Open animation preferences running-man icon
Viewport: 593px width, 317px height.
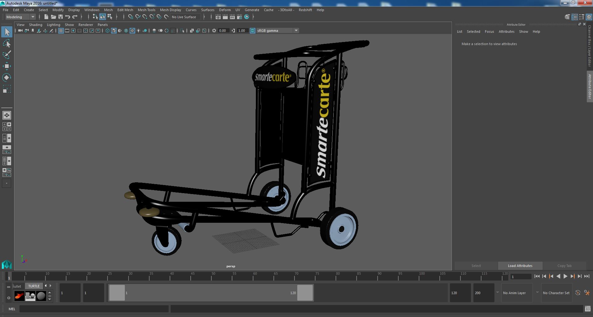pos(587,293)
